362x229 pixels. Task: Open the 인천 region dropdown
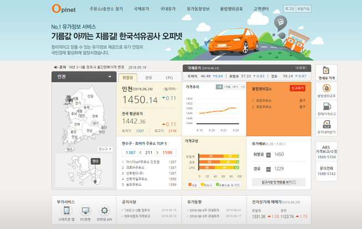[x=84, y=77]
